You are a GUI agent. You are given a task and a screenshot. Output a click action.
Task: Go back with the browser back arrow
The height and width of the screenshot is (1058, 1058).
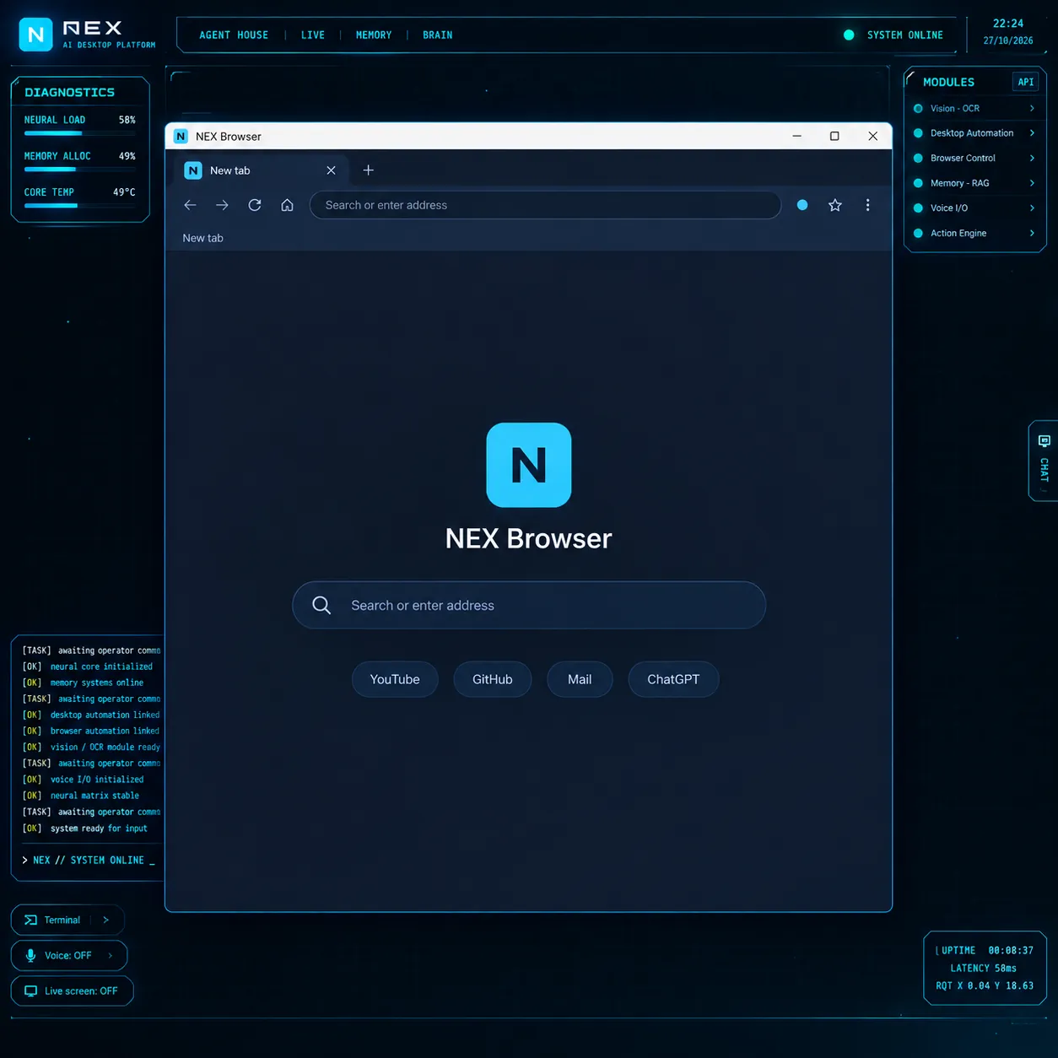point(190,205)
